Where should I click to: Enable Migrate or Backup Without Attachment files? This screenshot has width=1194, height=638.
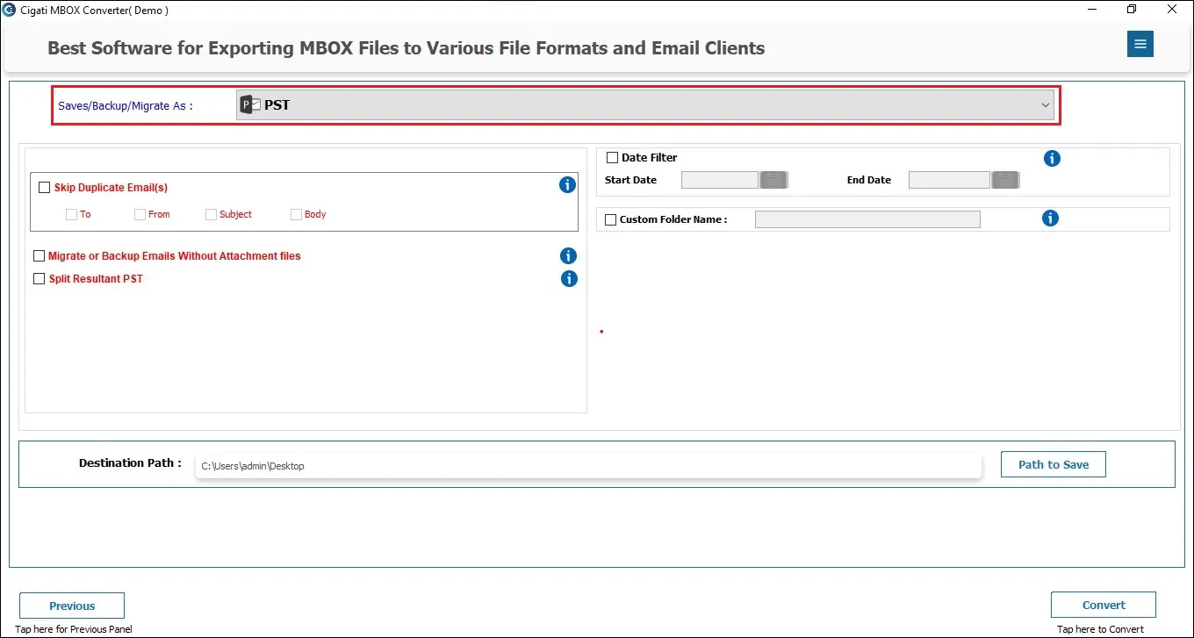[x=39, y=256]
